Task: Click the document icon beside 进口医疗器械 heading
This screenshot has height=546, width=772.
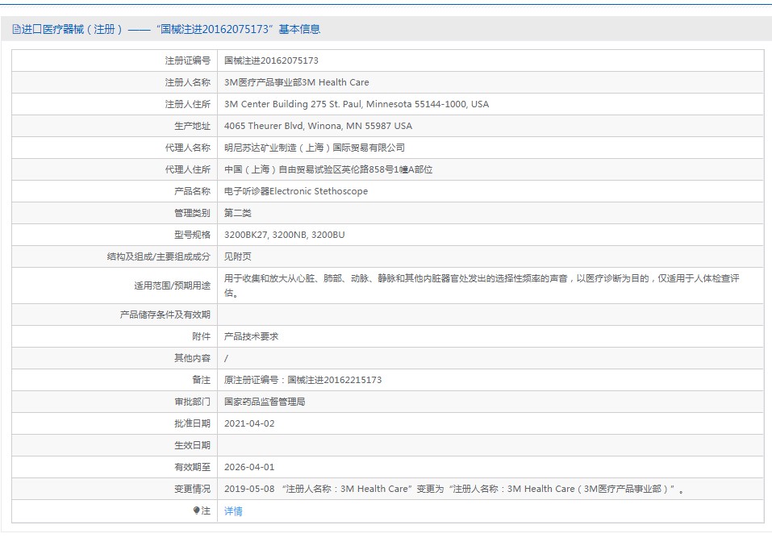Action: click(x=16, y=30)
